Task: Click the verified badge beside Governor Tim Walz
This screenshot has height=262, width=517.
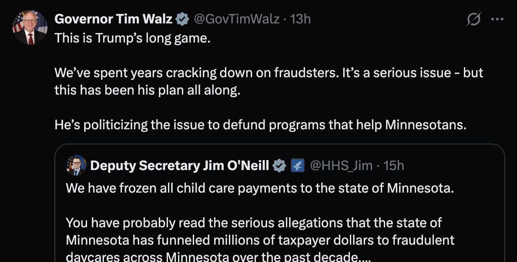Action: (x=182, y=19)
